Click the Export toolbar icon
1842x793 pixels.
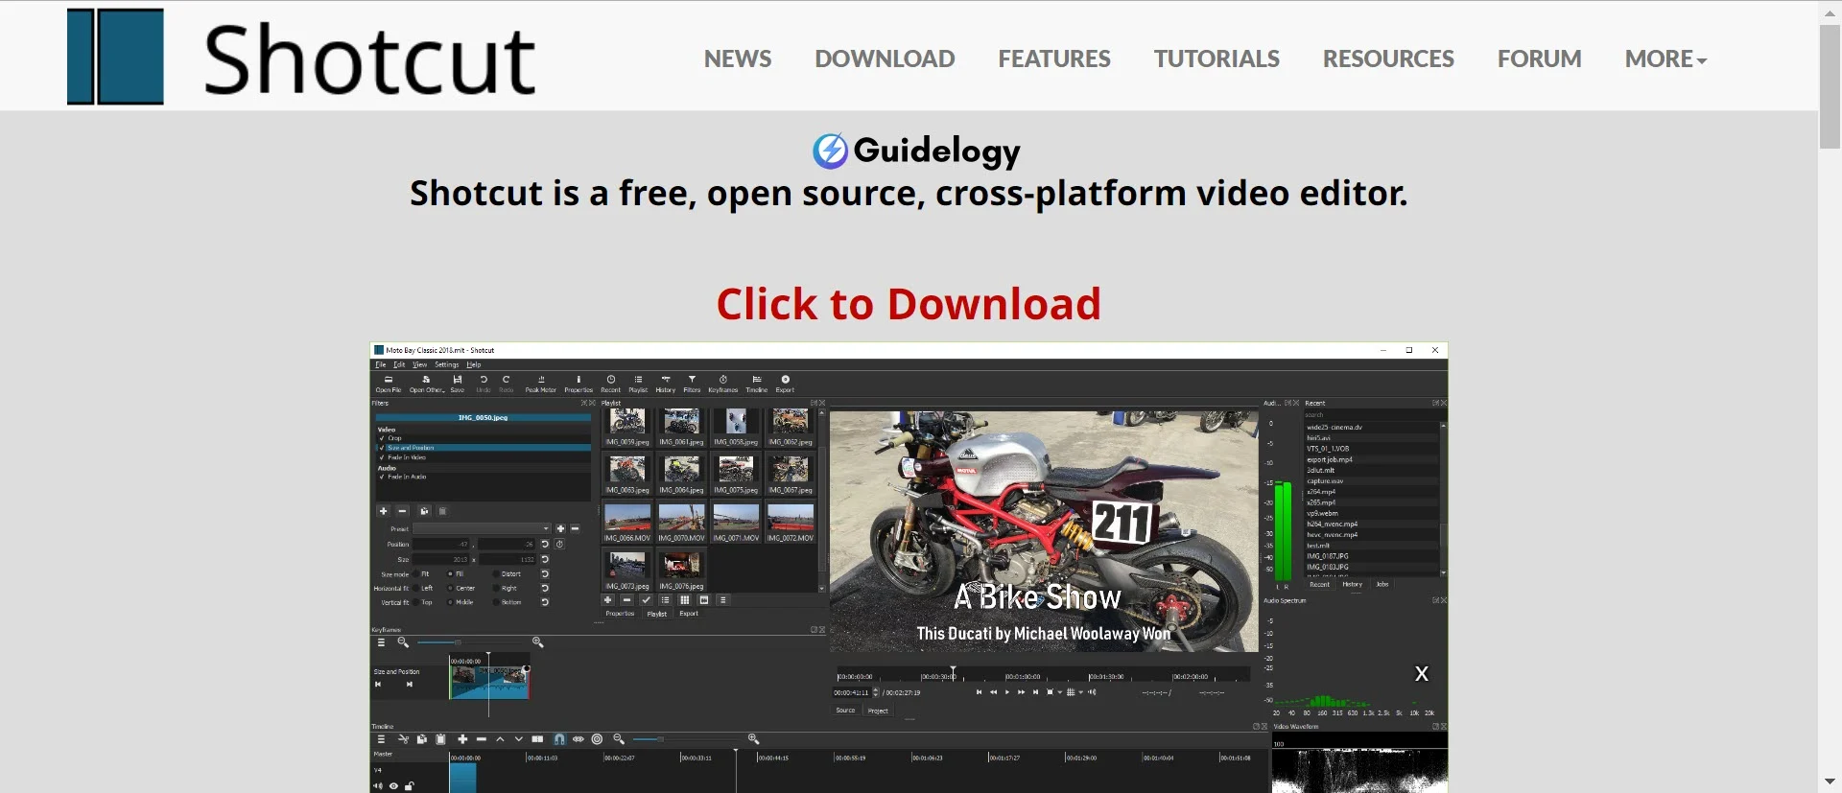[785, 384]
